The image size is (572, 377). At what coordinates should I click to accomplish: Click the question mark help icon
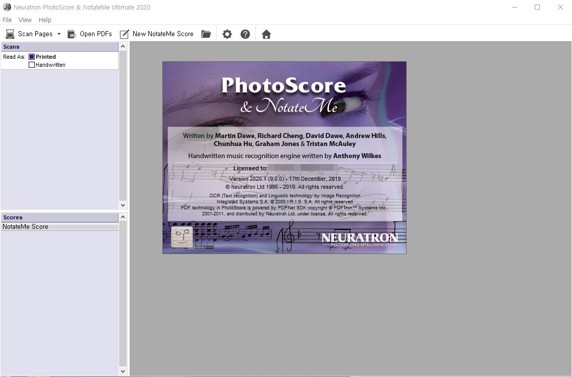[245, 34]
